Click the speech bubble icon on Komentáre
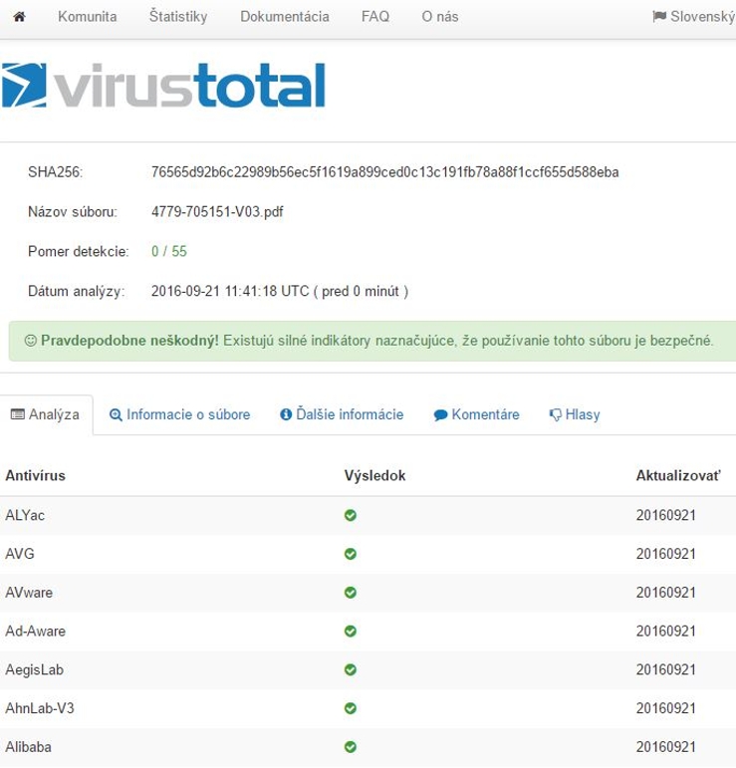Screen dimensions: 736x768 [440, 414]
